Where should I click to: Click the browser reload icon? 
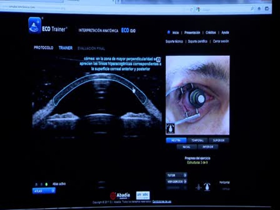[192, 9]
